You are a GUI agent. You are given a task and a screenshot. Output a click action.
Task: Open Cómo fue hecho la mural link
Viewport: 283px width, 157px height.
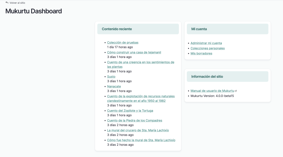[x=141, y=140]
